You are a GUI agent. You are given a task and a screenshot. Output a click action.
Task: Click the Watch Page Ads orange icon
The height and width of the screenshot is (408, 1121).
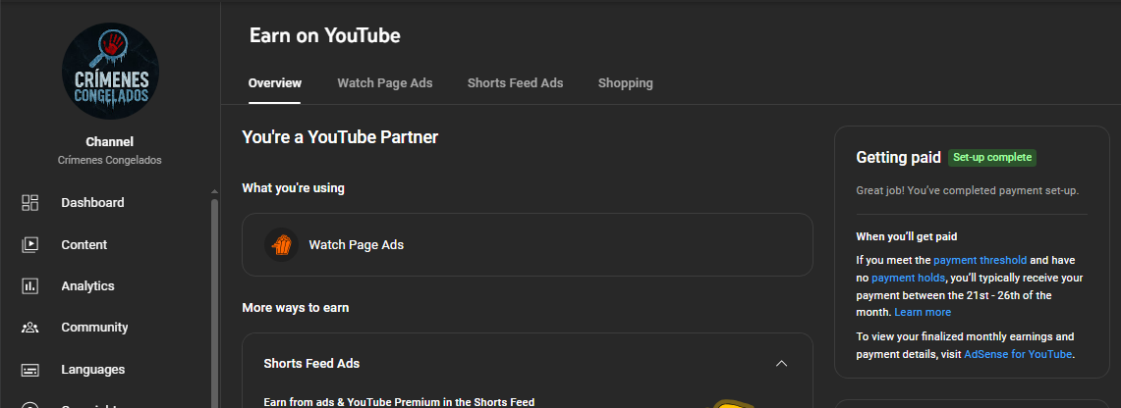[x=281, y=244]
